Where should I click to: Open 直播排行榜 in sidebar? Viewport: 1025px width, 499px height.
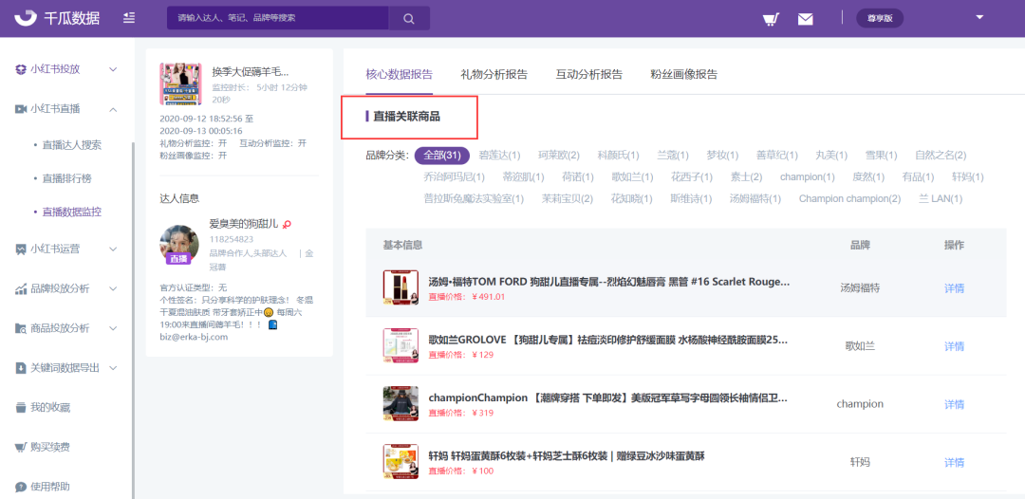(x=66, y=178)
